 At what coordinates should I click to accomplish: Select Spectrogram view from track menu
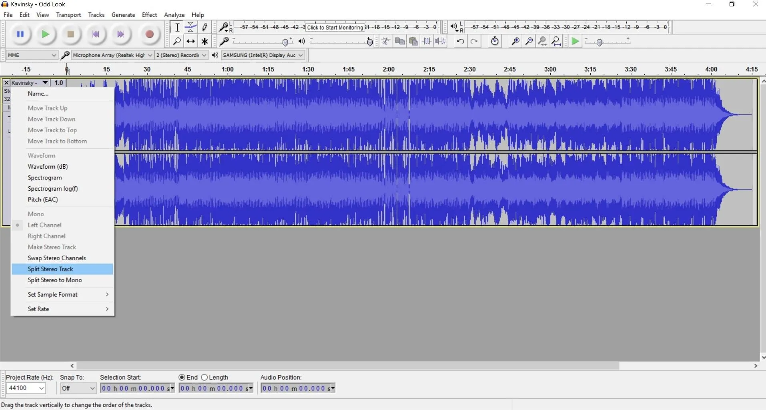pyautogui.click(x=63, y=177)
